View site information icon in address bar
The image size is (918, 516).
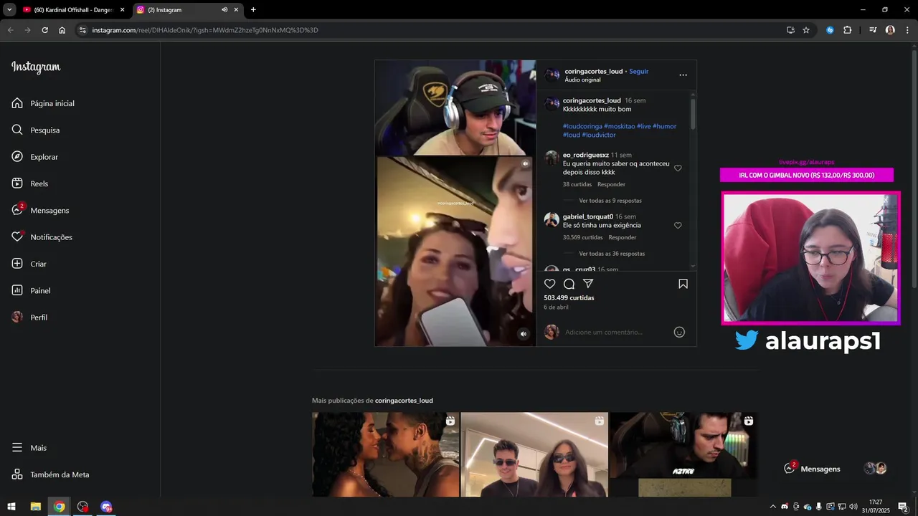pyautogui.click(x=82, y=30)
